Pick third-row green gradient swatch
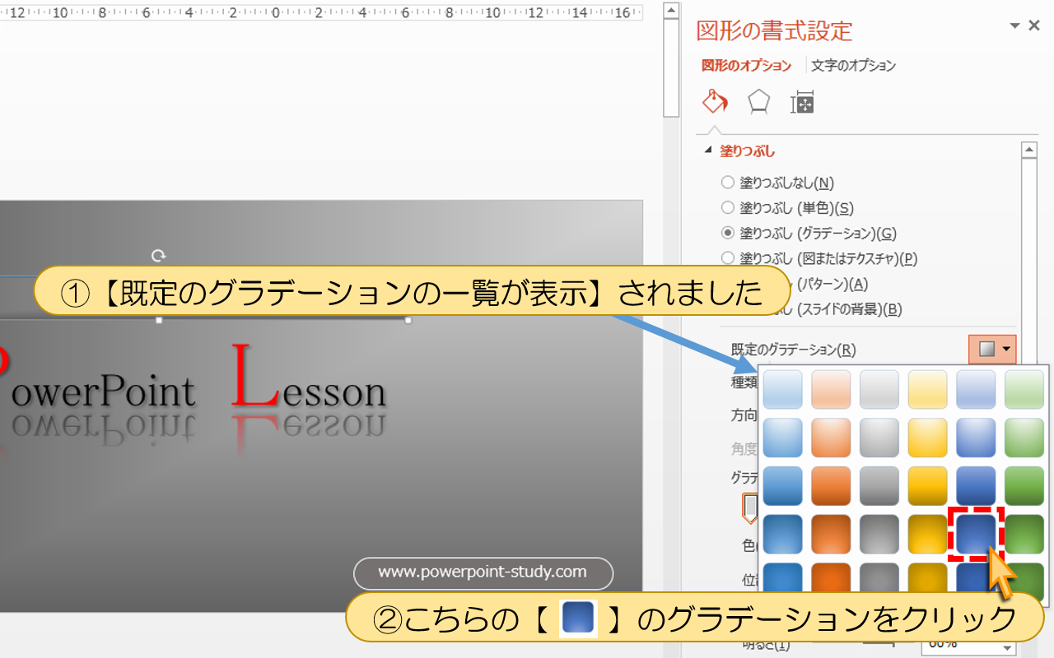This screenshot has width=1054, height=658. pyautogui.click(x=1024, y=486)
